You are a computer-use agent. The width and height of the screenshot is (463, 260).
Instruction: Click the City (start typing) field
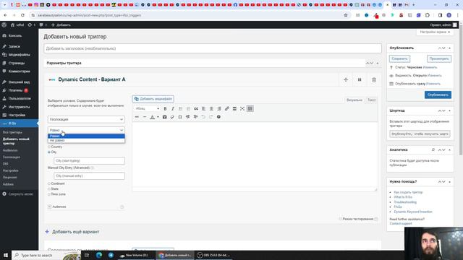[89, 161]
